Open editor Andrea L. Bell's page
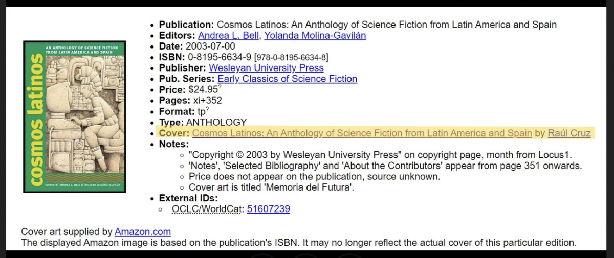 (229, 35)
